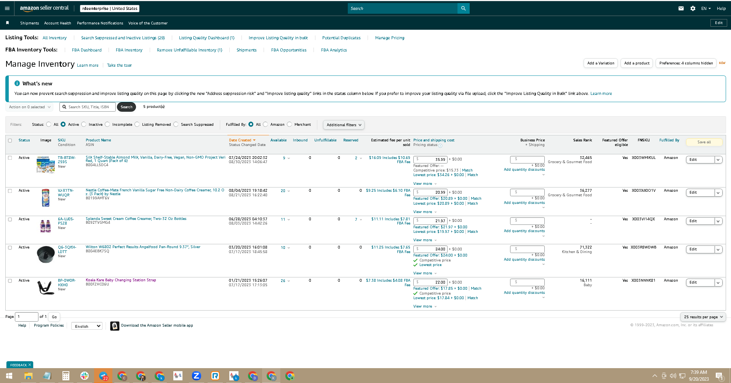The height and width of the screenshot is (383, 731).
Task: Open Windows notification center icon
Action: pos(720,376)
